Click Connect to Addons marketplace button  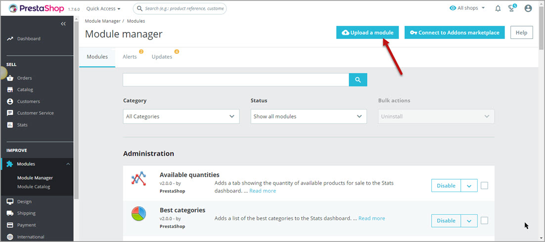(x=454, y=32)
